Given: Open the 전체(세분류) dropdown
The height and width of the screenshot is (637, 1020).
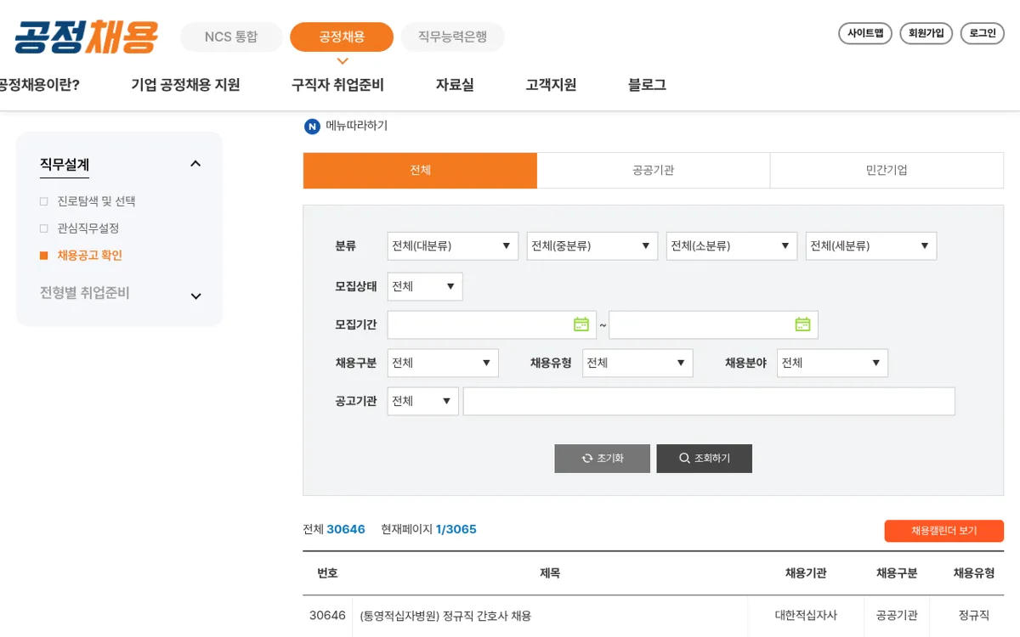Looking at the screenshot, I should (870, 246).
